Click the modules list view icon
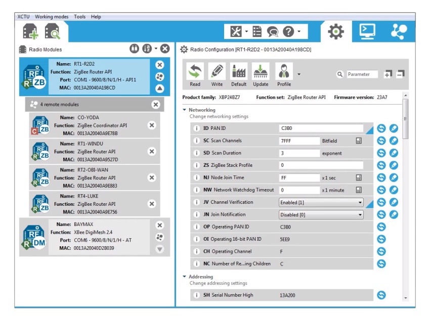The image size is (430, 316). tap(135, 49)
